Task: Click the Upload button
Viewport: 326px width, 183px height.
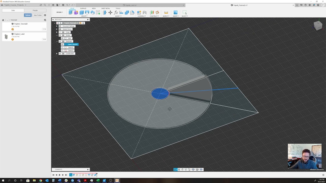Action: point(28,15)
